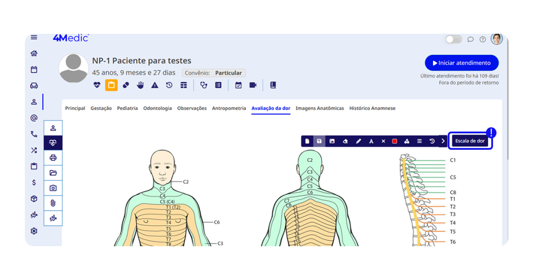This screenshot has width=533, height=280.
Task: Open the pill medication icon
Action: [126, 85]
